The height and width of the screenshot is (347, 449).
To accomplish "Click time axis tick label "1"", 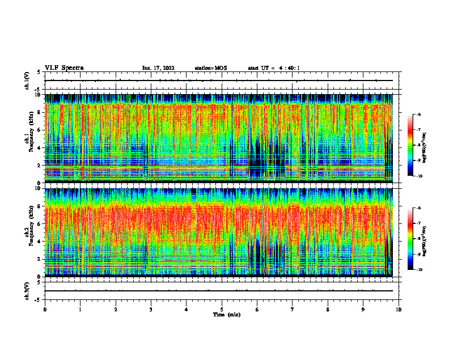I will (80, 310).
